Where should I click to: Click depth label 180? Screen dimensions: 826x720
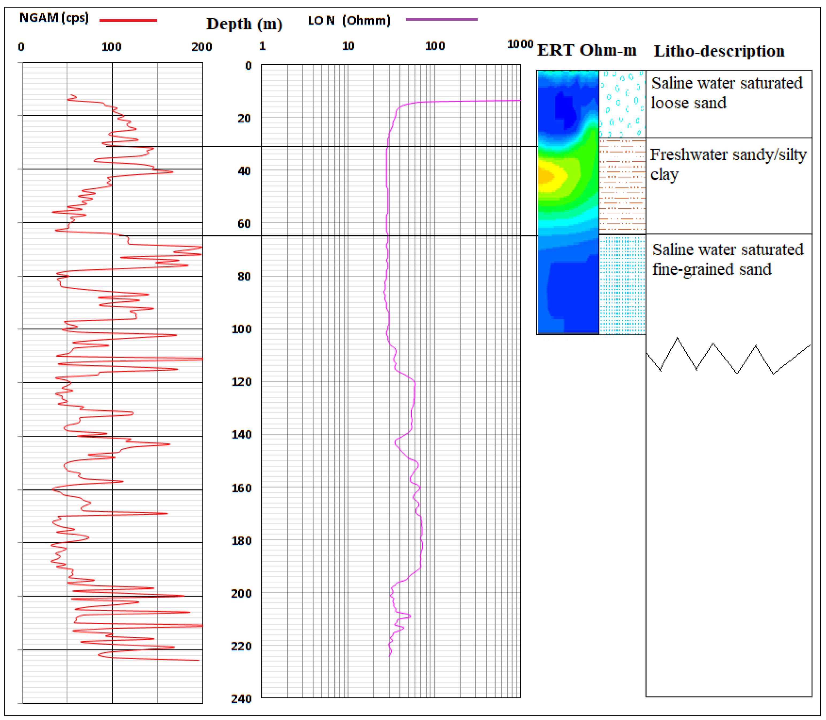coord(241,541)
